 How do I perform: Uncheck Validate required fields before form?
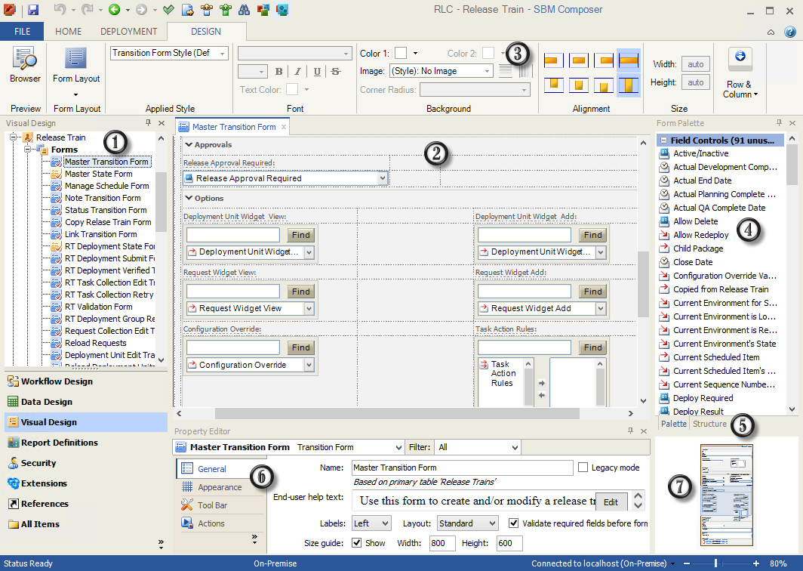(x=514, y=523)
